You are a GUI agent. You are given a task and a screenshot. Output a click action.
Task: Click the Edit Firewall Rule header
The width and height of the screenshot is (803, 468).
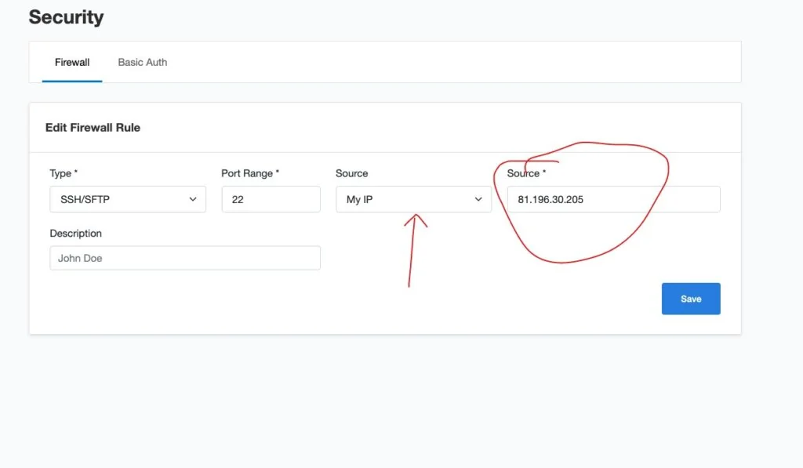93,127
